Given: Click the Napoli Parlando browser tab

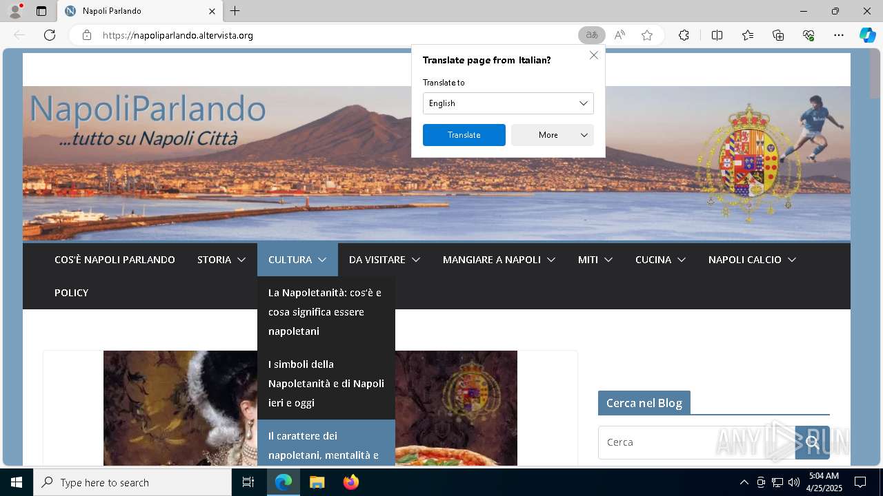Looking at the screenshot, I should tap(140, 11).
